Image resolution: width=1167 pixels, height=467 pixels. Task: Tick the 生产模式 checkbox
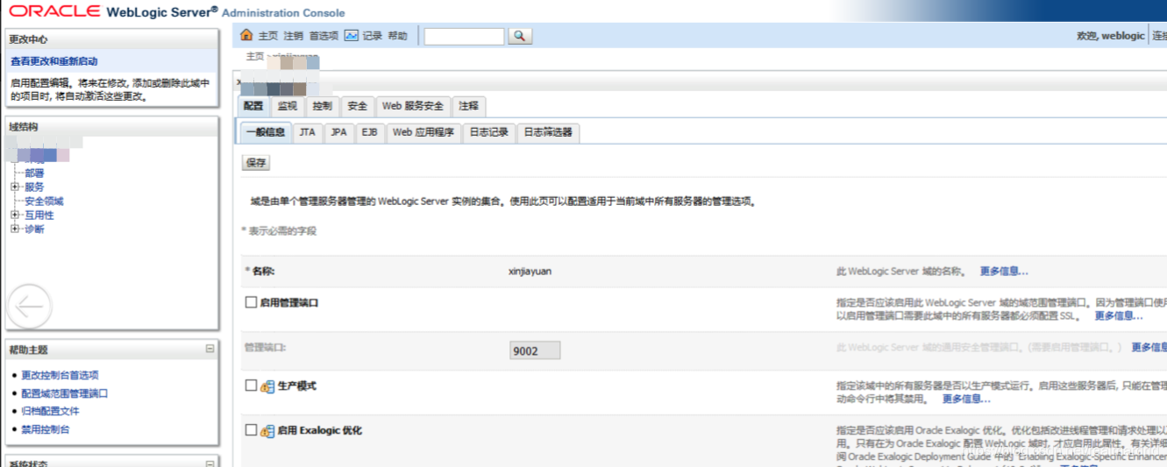251,386
